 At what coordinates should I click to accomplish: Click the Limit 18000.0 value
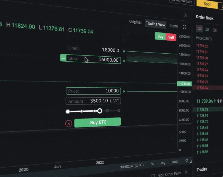click(x=111, y=50)
